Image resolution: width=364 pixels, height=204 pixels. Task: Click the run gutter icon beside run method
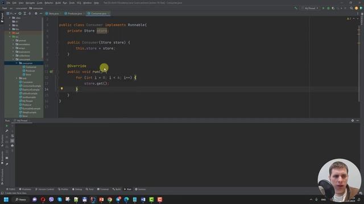(51, 72)
